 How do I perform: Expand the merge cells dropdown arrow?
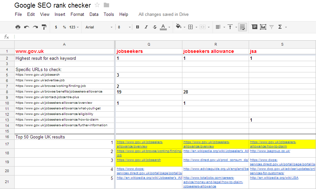click(209, 27)
